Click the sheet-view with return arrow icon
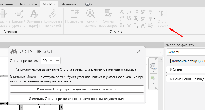 pyautogui.click(x=136, y=12)
